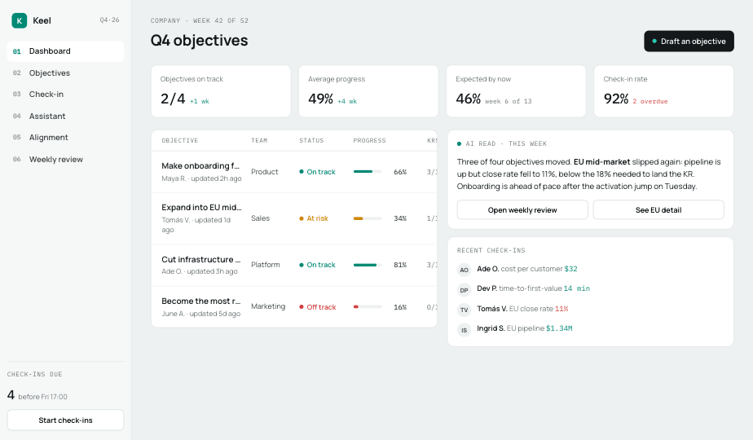
Task: Click On track status for Platform
Action: (x=317, y=265)
